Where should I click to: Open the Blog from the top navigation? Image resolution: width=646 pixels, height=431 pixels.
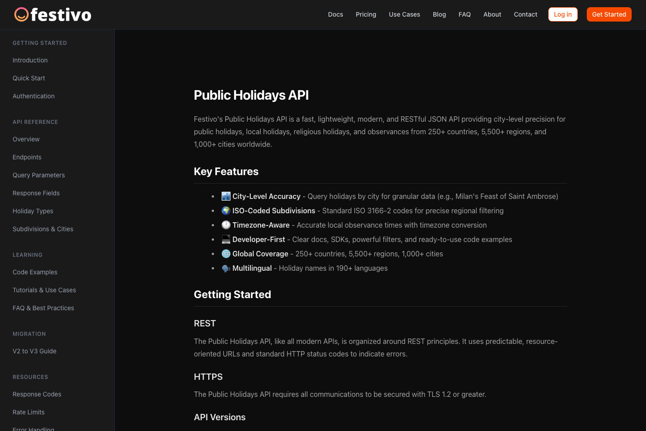click(x=439, y=14)
